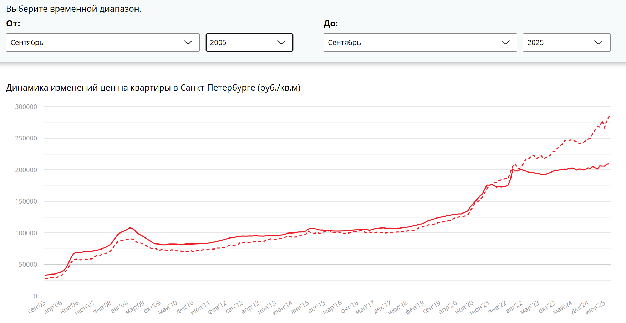Click the rightmost end of the dashed price line
Viewport: 626px width, 323px height.
609,116
